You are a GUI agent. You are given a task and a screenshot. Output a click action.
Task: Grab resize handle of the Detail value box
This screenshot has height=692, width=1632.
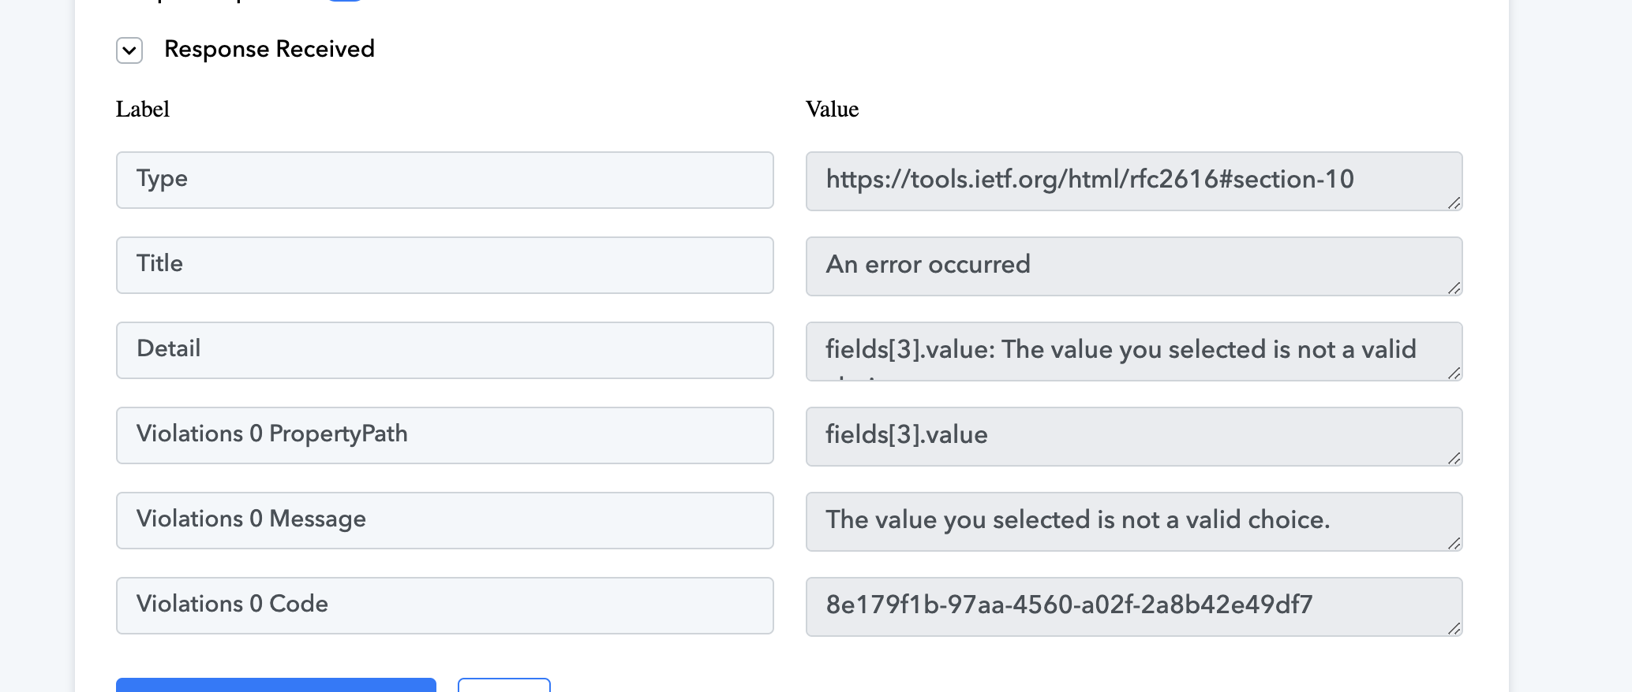[x=1454, y=374]
